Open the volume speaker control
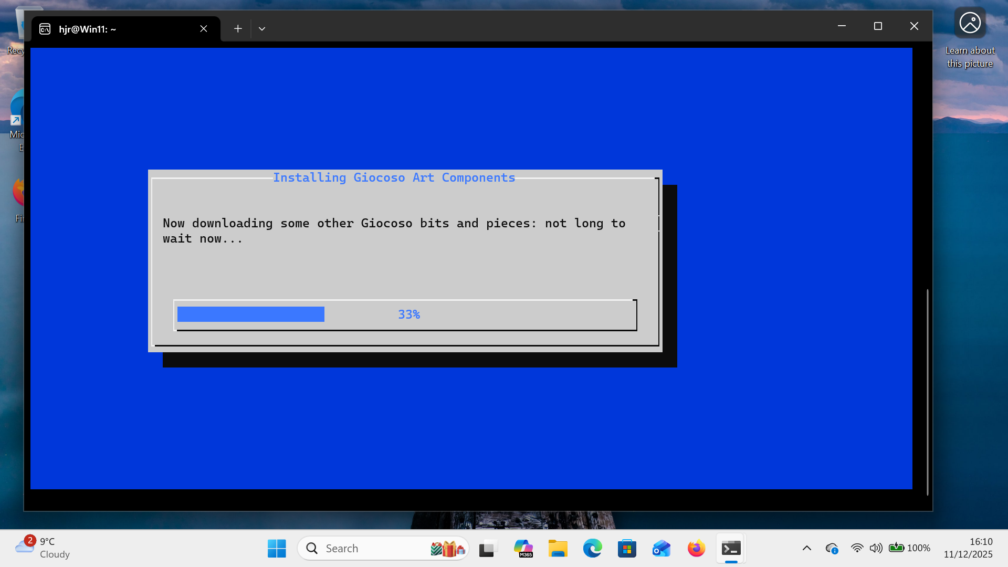1008x567 pixels. pos(876,548)
